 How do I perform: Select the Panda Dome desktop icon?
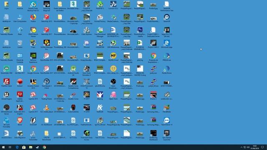(x=166, y=69)
